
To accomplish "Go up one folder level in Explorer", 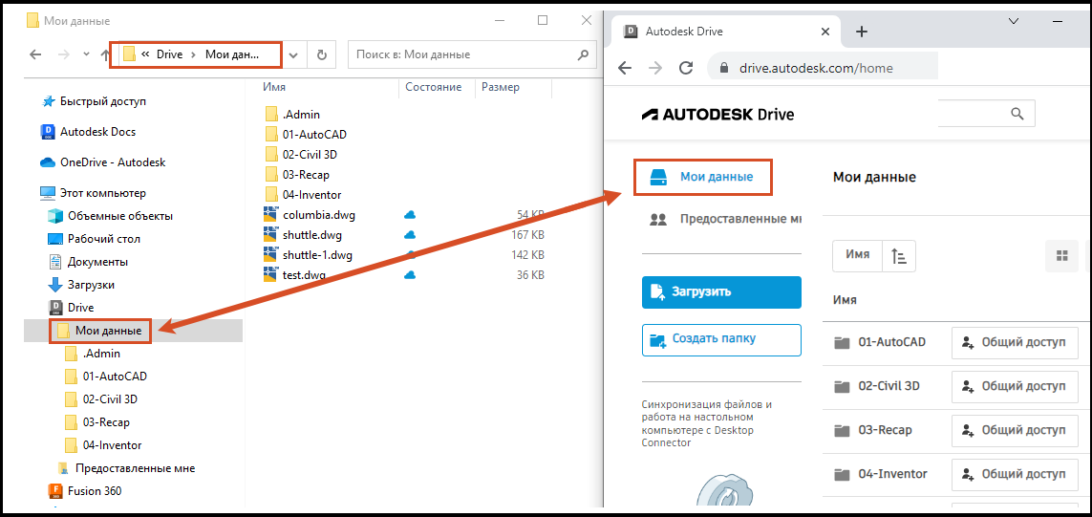I will click(105, 55).
